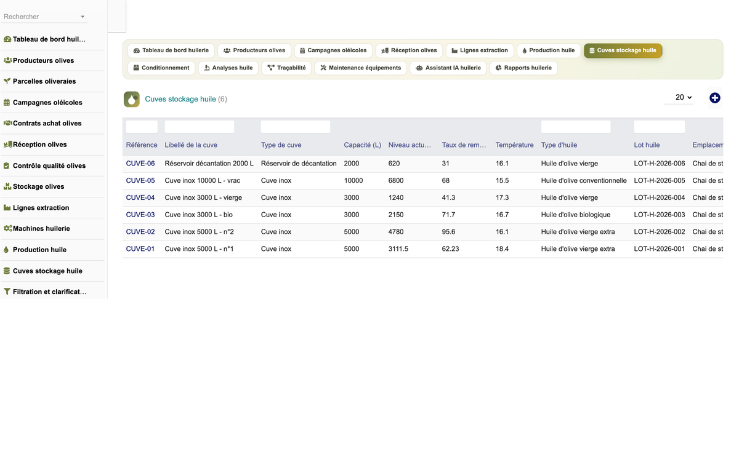Click the Parcelles oliveraies seedling icon
This screenshot has height=457, width=739.
pos(7,81)
